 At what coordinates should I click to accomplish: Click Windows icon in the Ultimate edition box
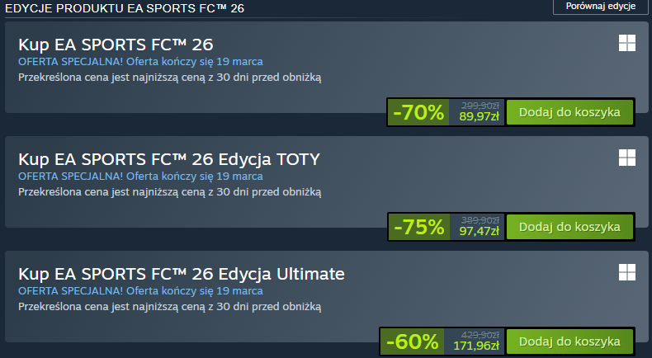coord(627,272)
